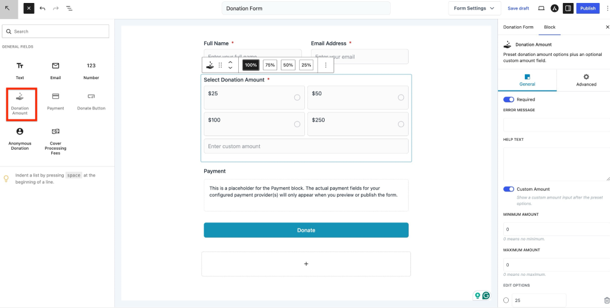Insert the Donate Button block

pos(91,101)
